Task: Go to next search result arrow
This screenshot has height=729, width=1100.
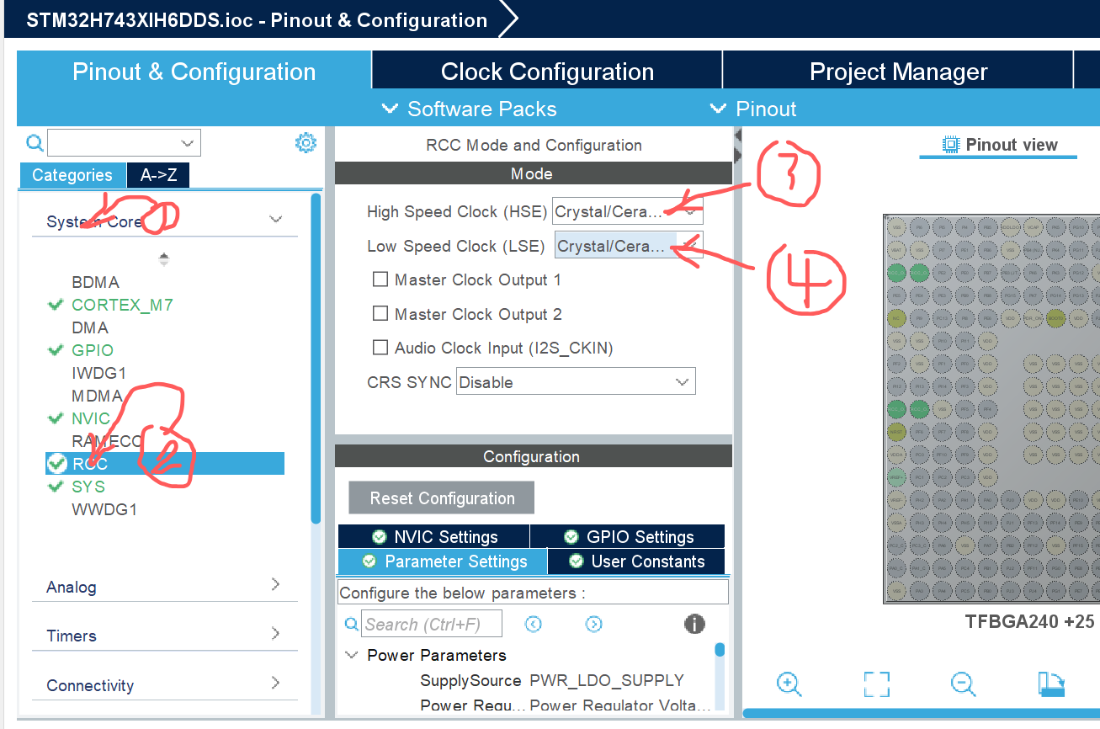Action: click(x=594, y=624)
